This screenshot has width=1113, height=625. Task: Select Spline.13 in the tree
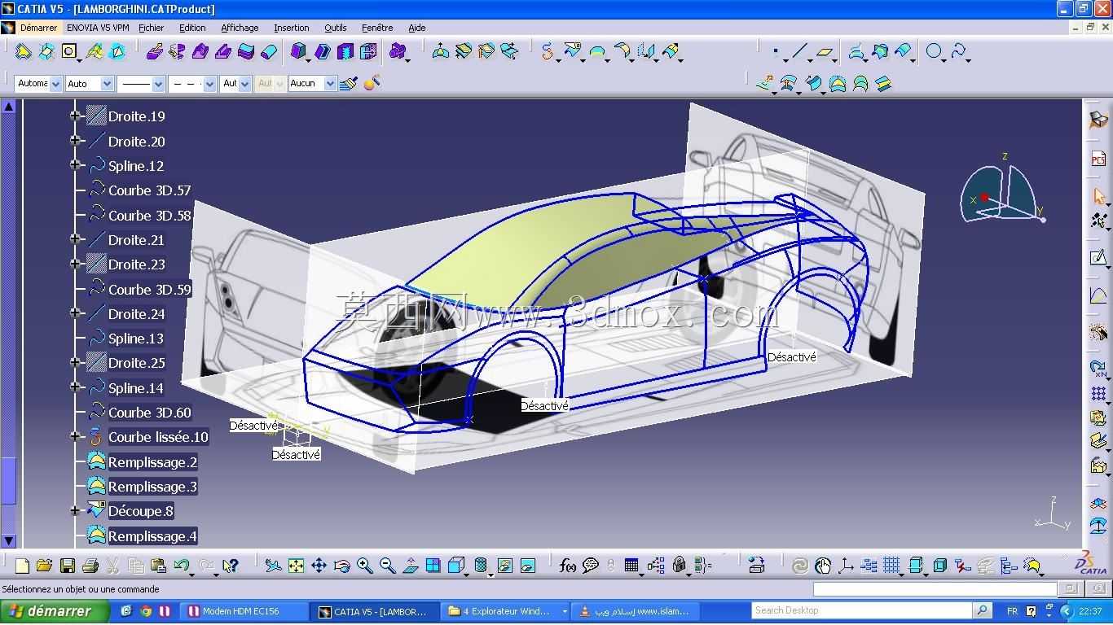136,339
